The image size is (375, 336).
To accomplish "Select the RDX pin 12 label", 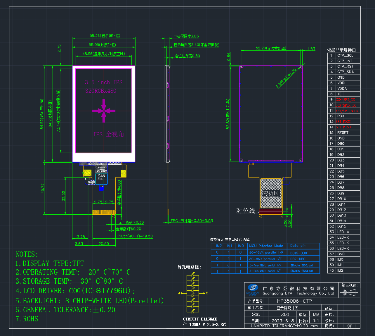I will pyautogui.click(x=341, y=116).
